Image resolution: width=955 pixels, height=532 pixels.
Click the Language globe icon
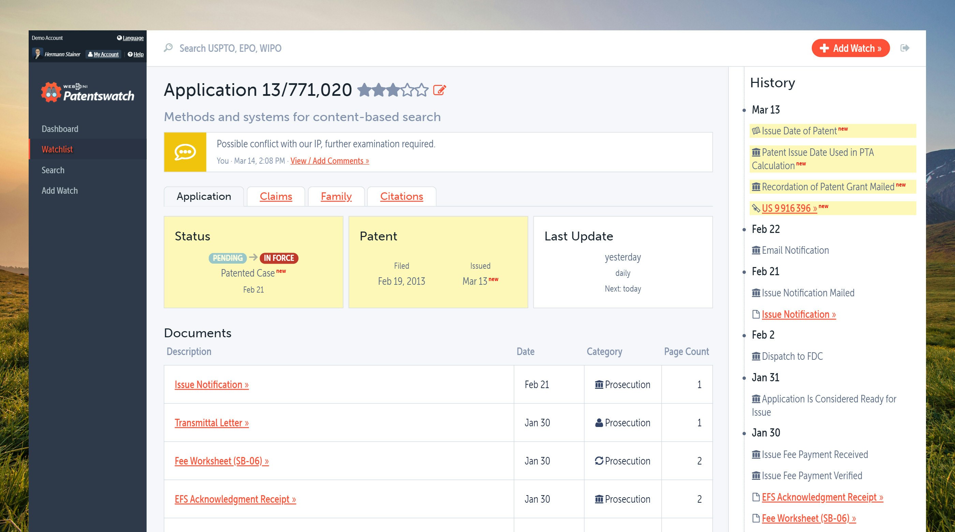click(119, 38)
